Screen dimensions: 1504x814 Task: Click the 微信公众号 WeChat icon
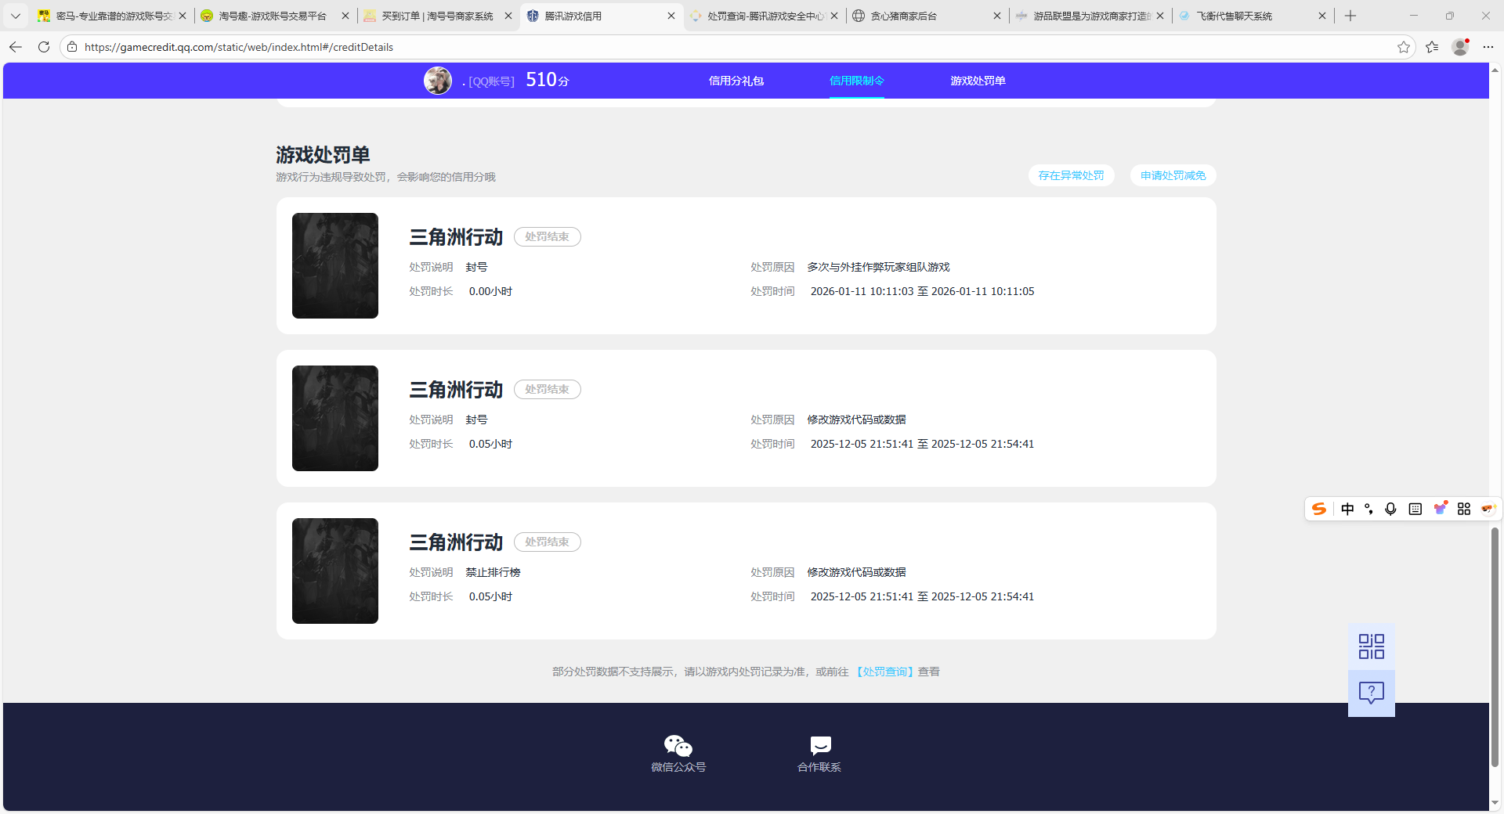tap(678, 745)
